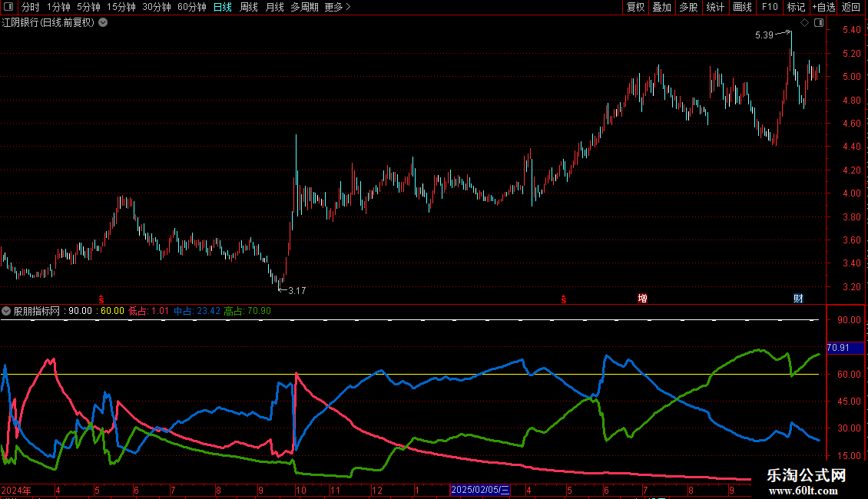Click the 中占: 23.42 indicator value

click(x=197, y=311)
